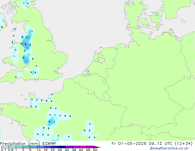Pick the 15–20 mm blue legend swatch
The image size is (195, 151).
48,147
